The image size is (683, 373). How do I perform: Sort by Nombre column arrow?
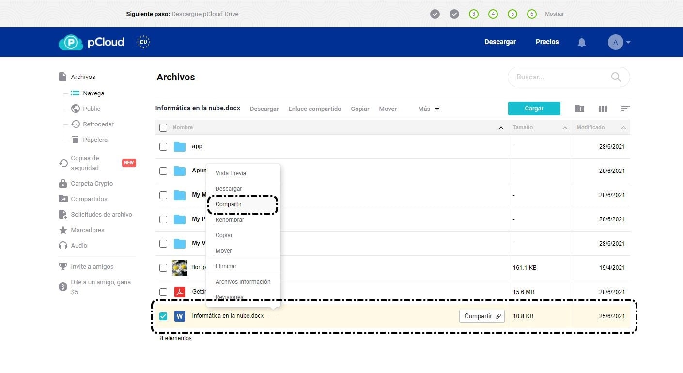[501, 128]
